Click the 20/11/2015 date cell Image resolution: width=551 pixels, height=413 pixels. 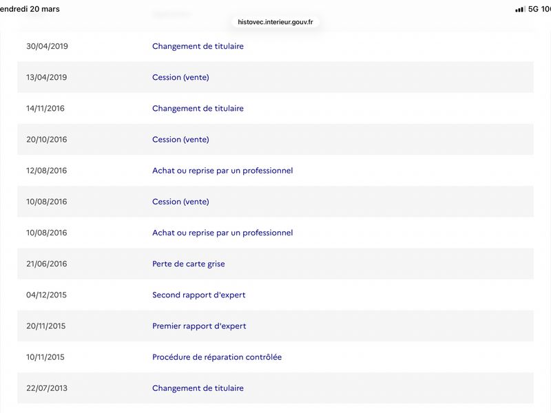pyautogui.click(x=45, y=326)
